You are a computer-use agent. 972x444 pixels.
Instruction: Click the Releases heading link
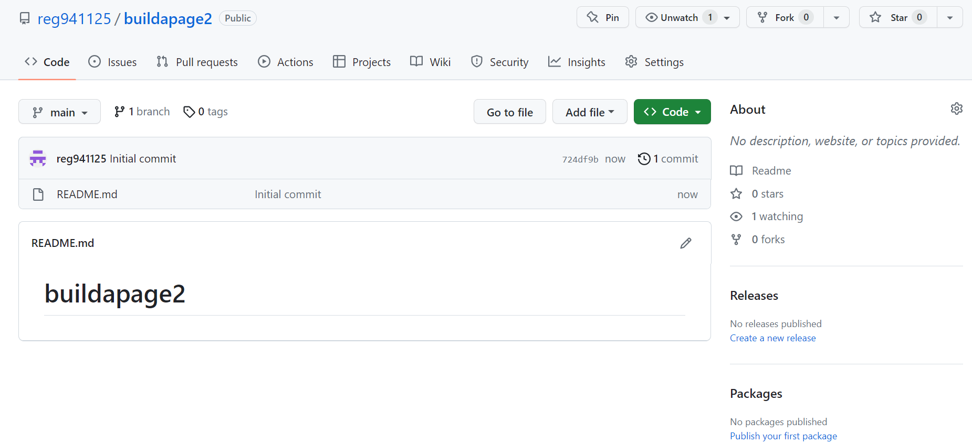754,296
